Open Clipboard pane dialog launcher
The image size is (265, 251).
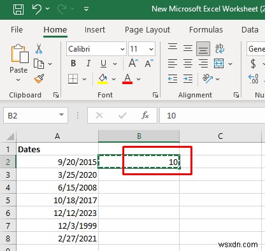56,95
